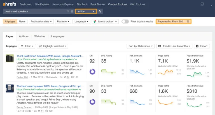Open the Highlight unlinked dropdown
Image resolution: width=215 pixels, height=115 pixels.
point(53,46)
